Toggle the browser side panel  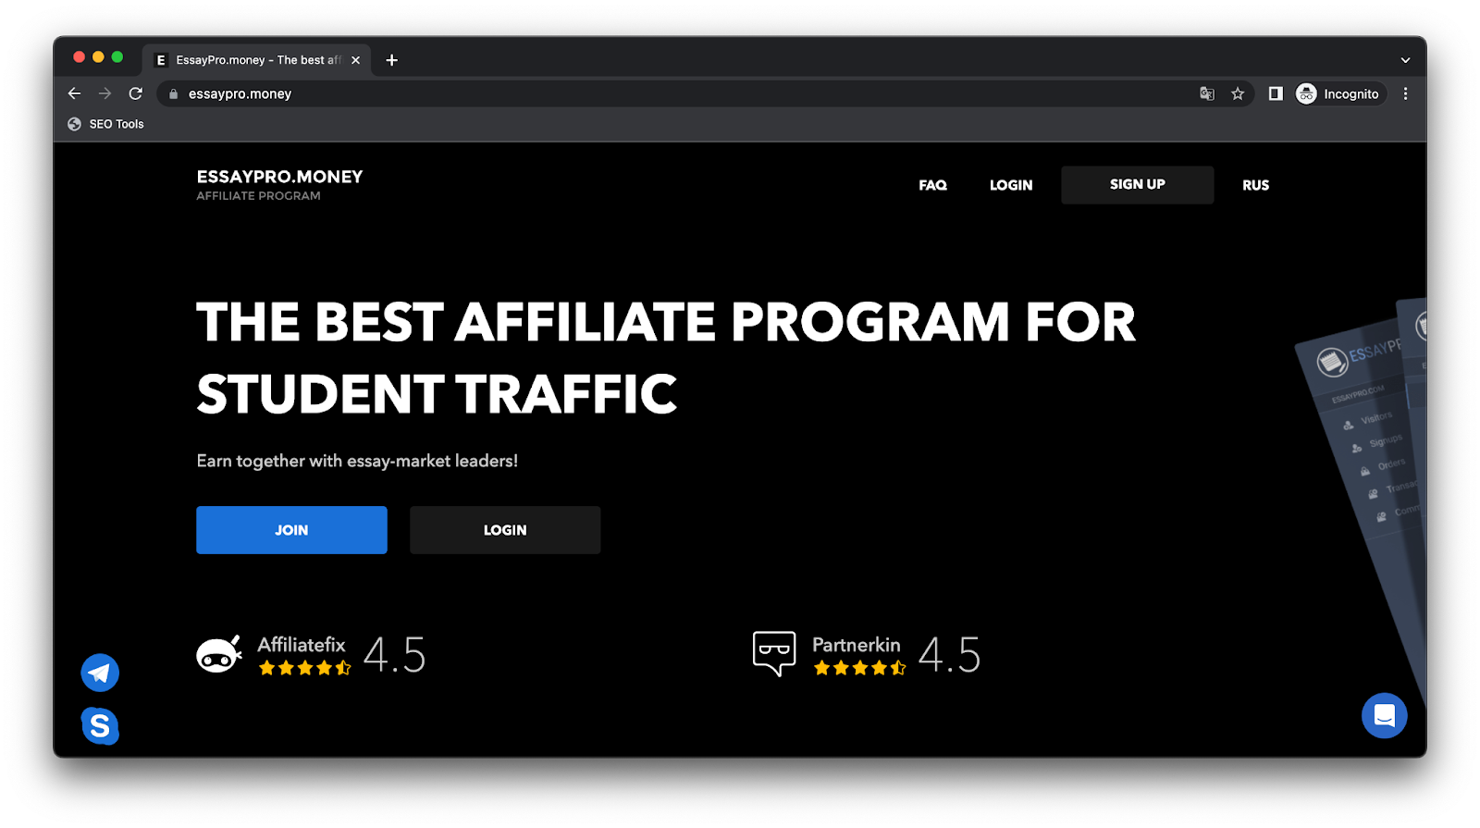[x=1276, y=93]
